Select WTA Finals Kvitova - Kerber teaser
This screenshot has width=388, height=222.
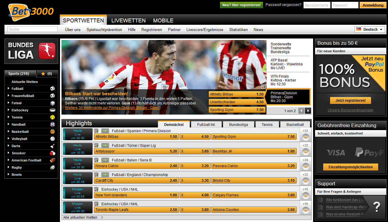pos(288,80)
